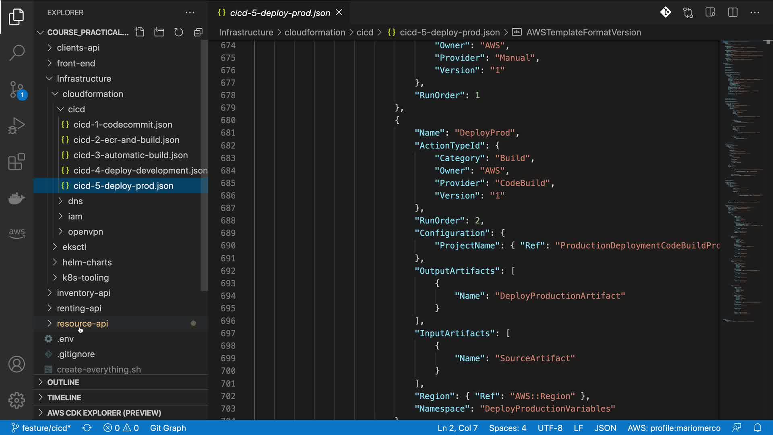Open the Docker view in activity bar
The height and width of the screenshot is (435, 773).
(x=17, y=198)
